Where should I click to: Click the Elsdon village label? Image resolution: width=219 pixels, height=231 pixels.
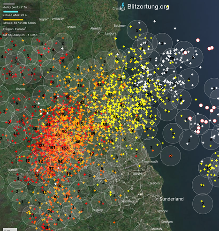point(20,89)
